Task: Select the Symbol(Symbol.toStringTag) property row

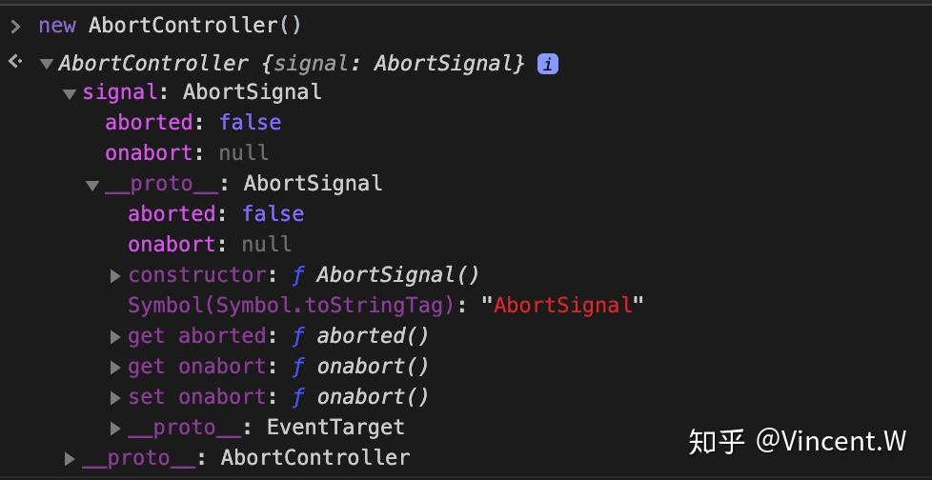Action: coord(386,306)
